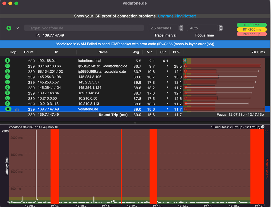Open the Focus Time Auto combo box
This screenshot has height=207, width=271.
coord(202,28)
